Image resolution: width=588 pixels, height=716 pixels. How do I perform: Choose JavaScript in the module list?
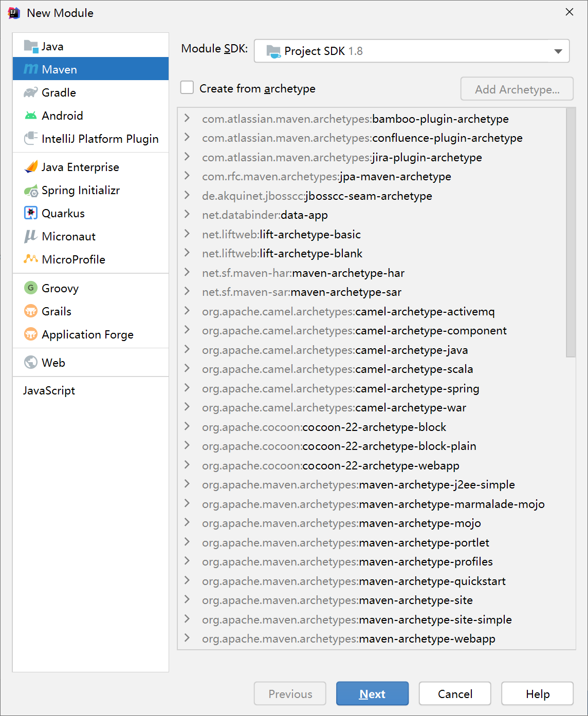pyautogui.click(x=49, y=390)
